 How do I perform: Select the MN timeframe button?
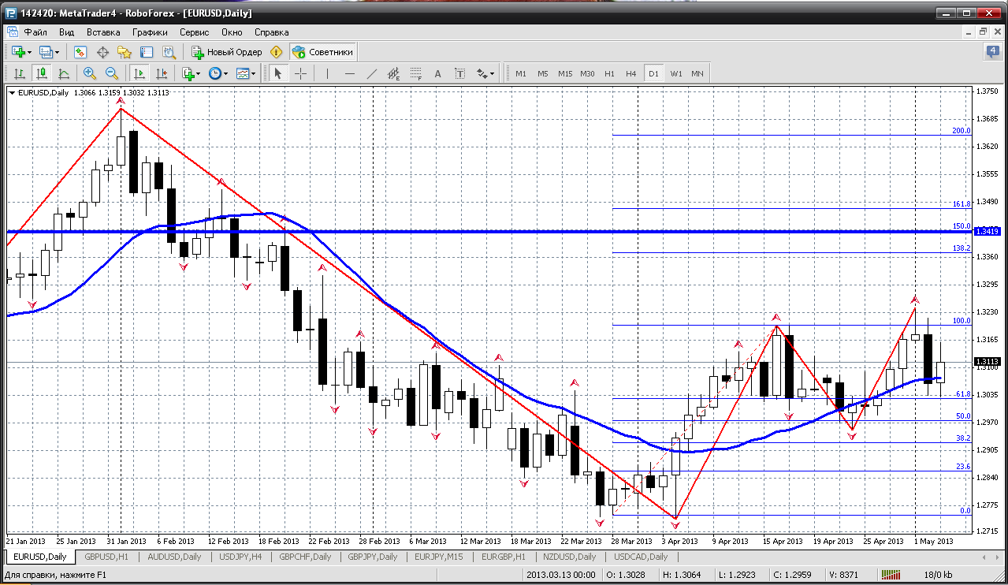click(x=697, y=73)
